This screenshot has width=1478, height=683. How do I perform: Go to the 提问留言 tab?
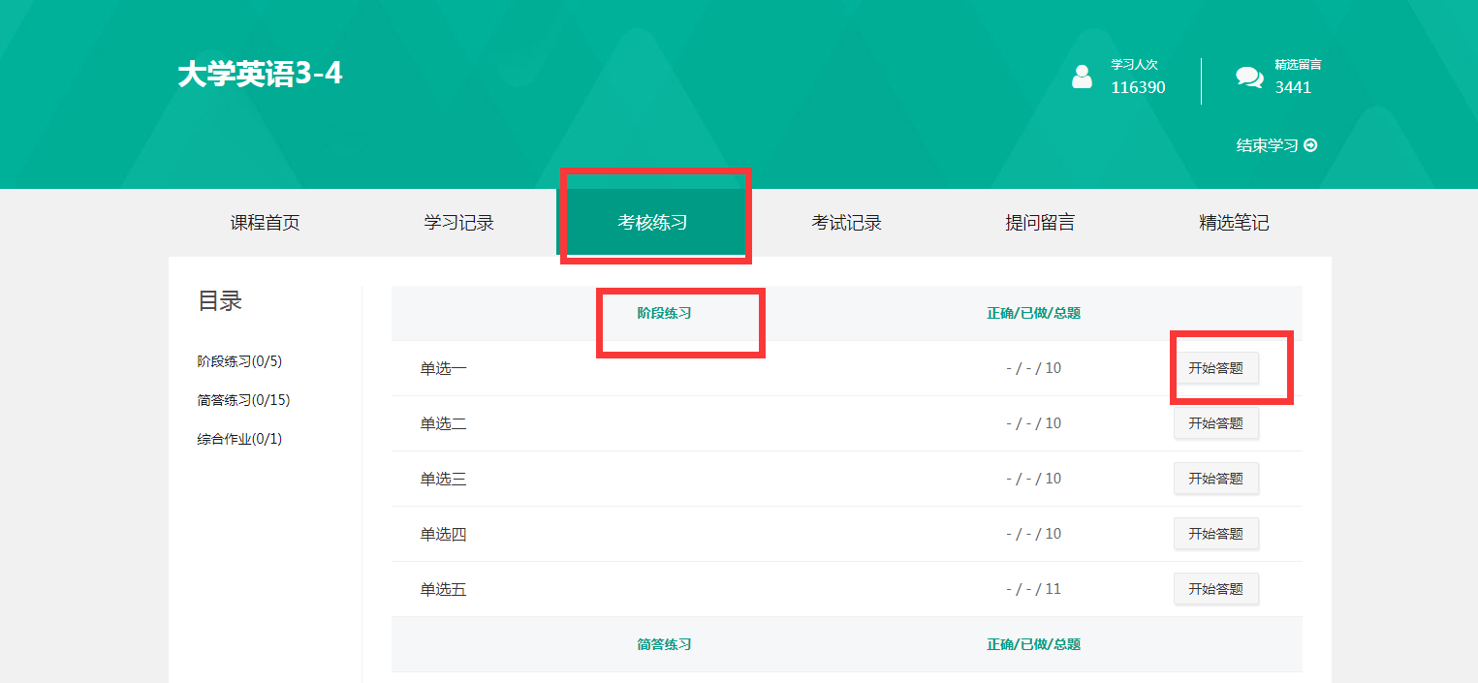pyautogui.click(x=1040, y=223)
